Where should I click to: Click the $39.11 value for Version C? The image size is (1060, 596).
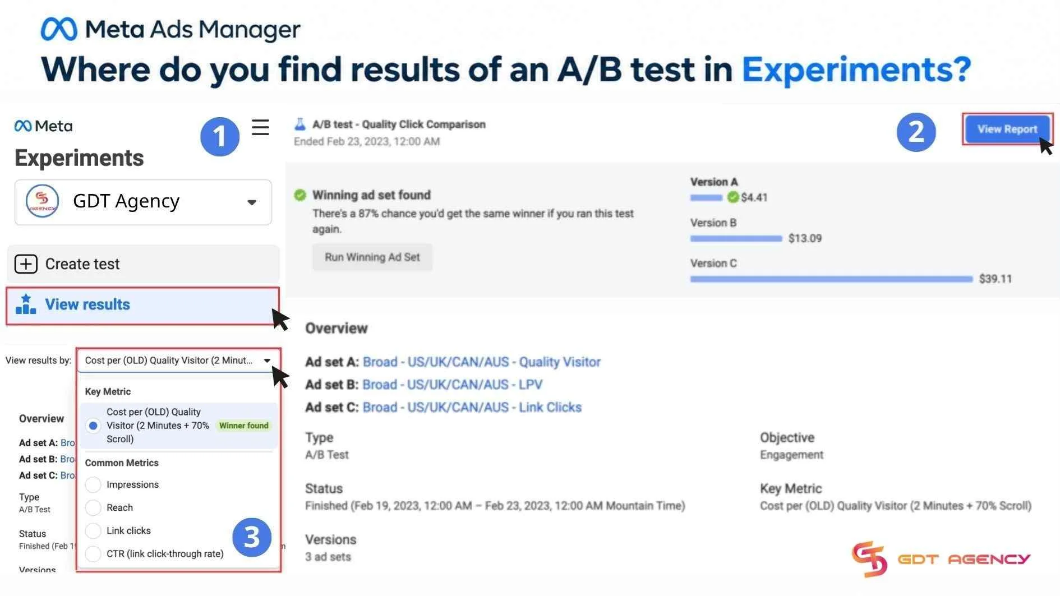[x=996, y=279]
